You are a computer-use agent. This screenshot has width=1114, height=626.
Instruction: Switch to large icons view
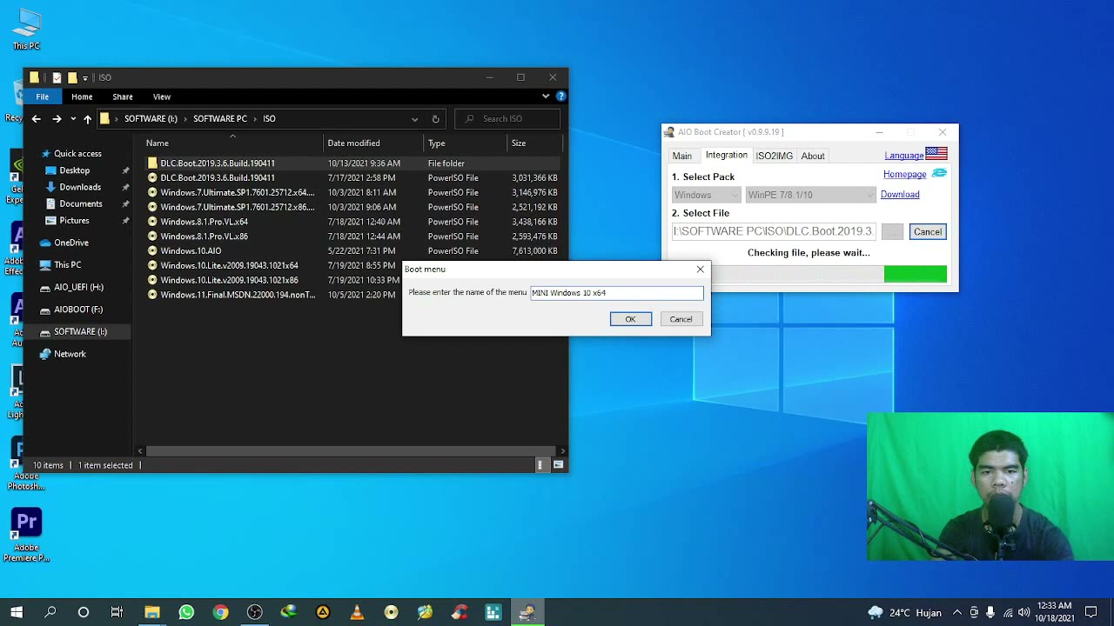tap(559, 465)
